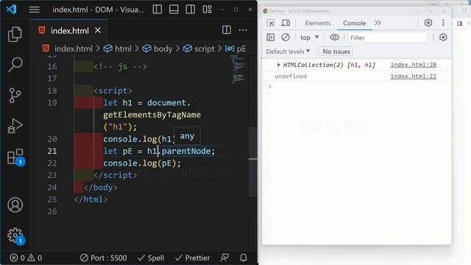471x265 pixels.
Task: Toggle the bottom panel layout icon
Action: click(x=174, y=10)
